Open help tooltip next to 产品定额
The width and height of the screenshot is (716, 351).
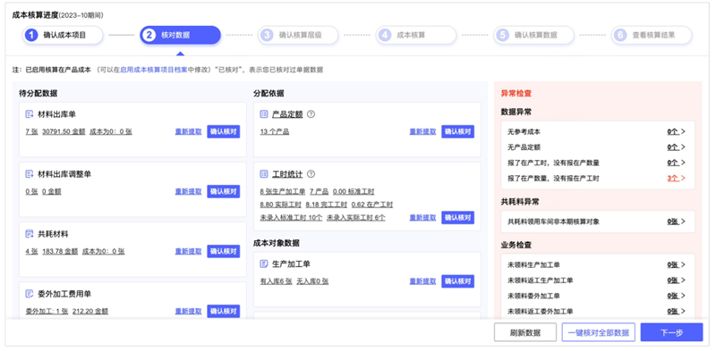pyautogui.click(x=311, y=114)
